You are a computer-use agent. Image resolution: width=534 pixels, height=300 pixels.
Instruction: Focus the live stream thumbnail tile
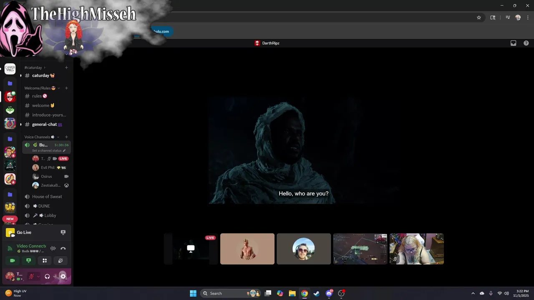pos(191,249)
